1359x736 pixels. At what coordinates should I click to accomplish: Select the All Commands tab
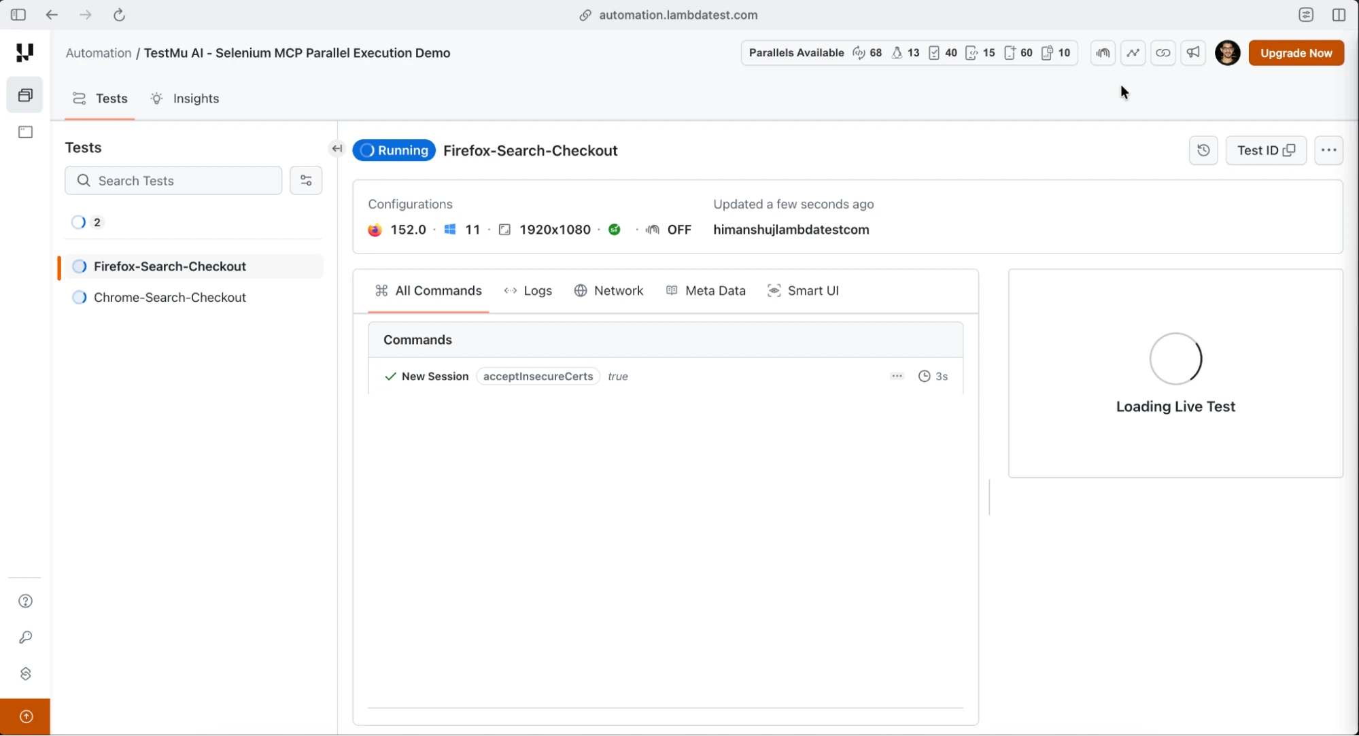tap(428, 291)
